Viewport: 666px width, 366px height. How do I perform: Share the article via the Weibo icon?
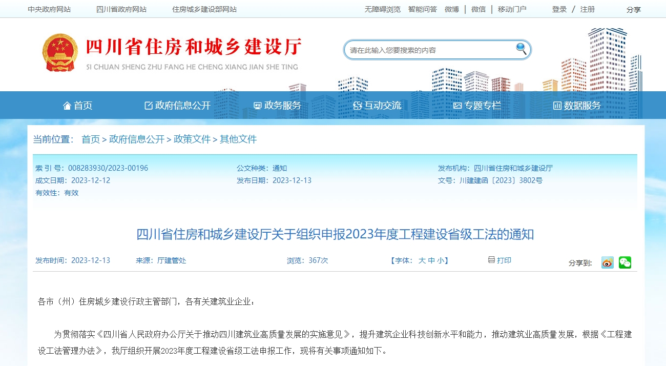pyautogui.click(x=607, y=262)
